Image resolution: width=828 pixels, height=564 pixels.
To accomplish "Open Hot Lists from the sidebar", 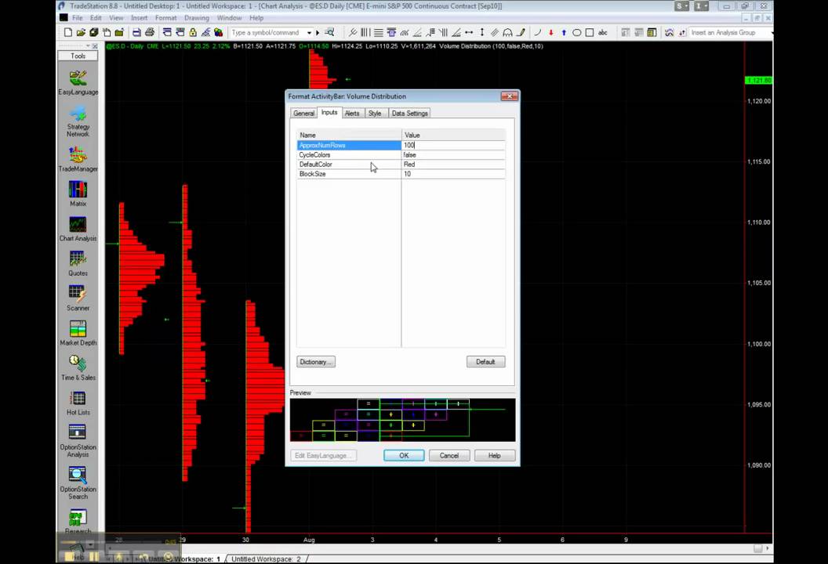I will tap(78, 403).
